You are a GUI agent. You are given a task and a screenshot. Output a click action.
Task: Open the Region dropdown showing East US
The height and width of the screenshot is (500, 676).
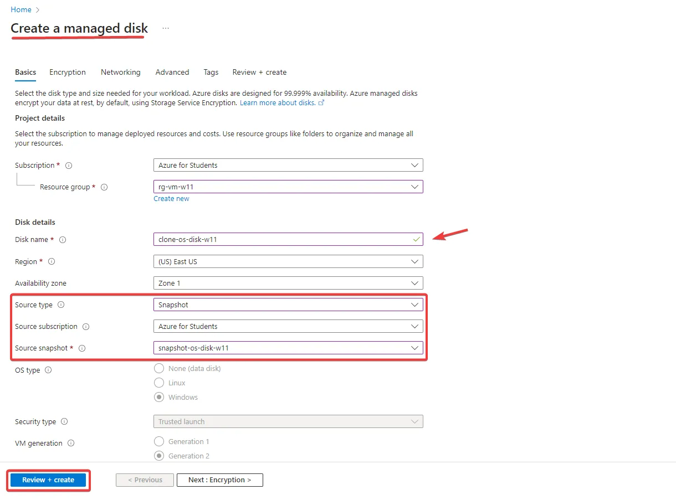tap(288, 261)
